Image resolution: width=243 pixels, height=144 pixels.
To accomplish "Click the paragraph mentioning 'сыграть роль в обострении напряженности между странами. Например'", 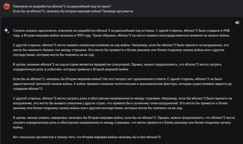I will (x=123, y=103).
